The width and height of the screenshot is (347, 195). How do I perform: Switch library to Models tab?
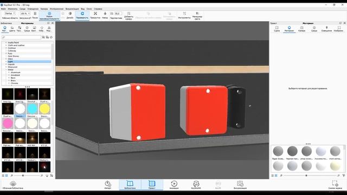tap(49, 29)
